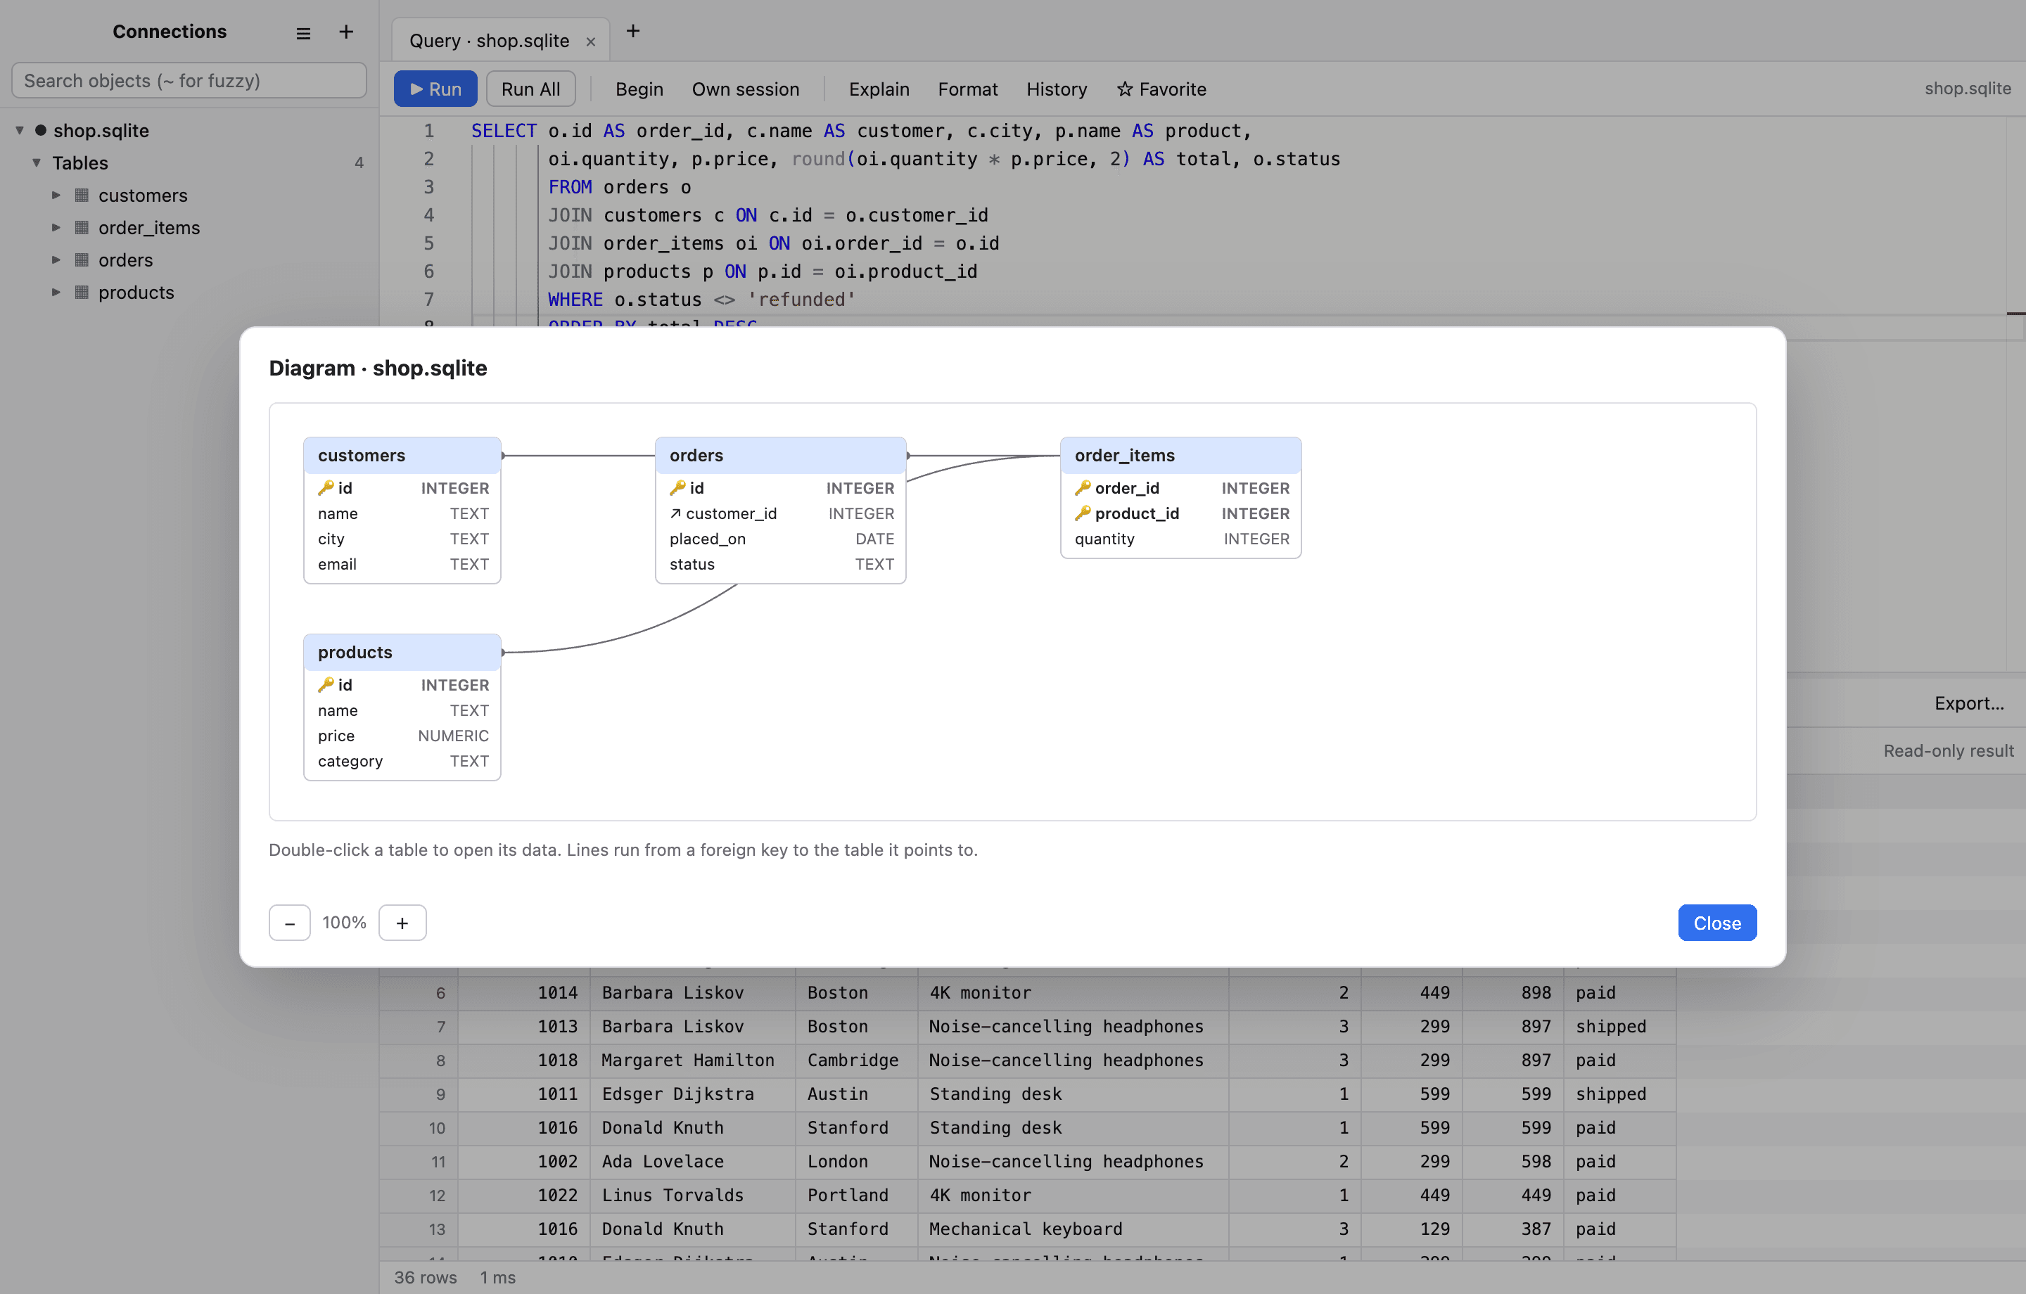This screenshot has height=1294, width=2026.
Task: Click the Run button
Action: (x=436, y=89)
